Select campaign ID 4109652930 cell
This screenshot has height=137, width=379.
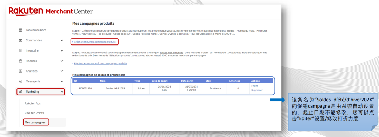click(85, 88)
